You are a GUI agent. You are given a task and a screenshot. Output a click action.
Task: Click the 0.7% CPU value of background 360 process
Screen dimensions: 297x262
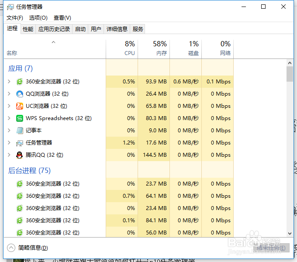[129, 196]
